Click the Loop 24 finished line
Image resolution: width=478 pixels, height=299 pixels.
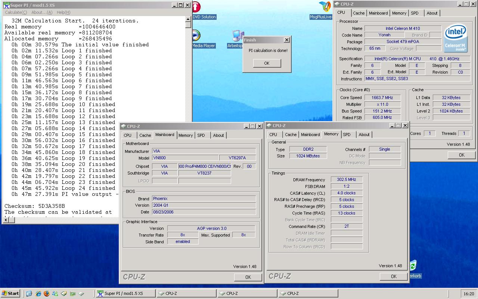tap(63, 188)
